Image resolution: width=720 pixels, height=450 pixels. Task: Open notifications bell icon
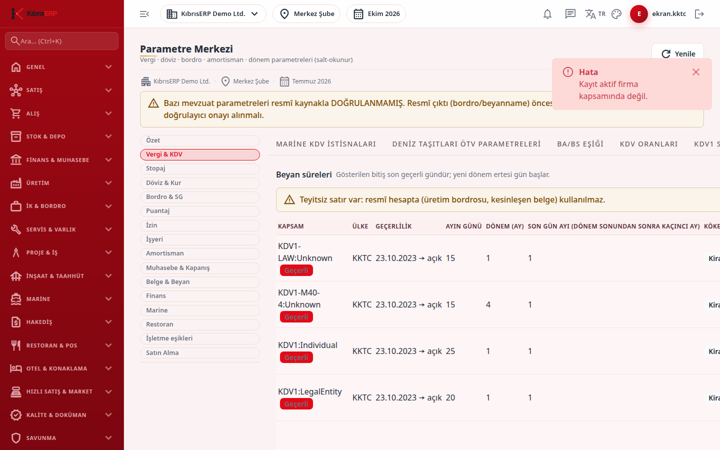(x=547, y=14)
